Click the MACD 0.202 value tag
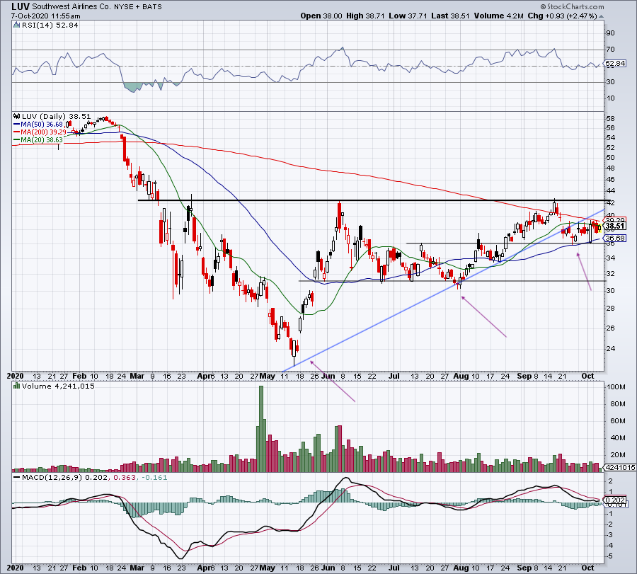Image resolution: width=637 pixels, height=574 pixels. point(615,500)
